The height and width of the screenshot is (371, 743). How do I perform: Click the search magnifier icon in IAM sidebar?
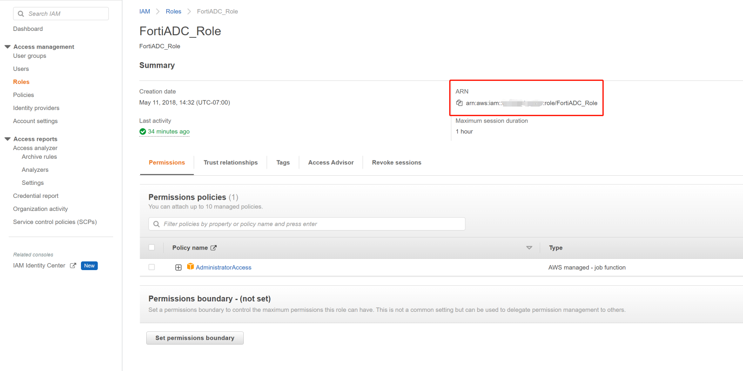point(21,14)
